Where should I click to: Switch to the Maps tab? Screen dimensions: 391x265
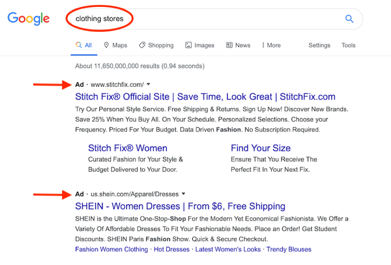pyautogui.click(x=115, y=46)
